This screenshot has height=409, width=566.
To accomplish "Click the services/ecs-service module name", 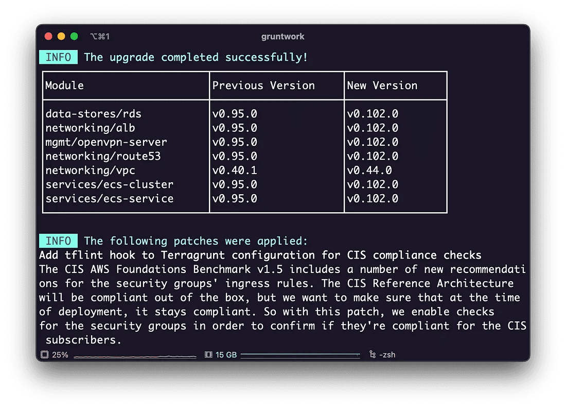I will click(110, 199).
